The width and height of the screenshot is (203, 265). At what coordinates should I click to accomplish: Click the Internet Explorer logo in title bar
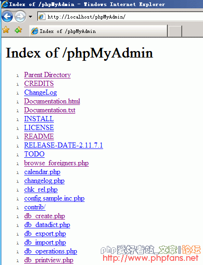pos(5,4)
